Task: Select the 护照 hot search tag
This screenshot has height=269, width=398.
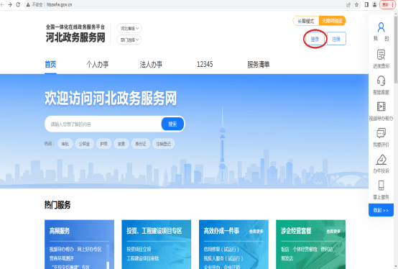Action: pos(104,144)
